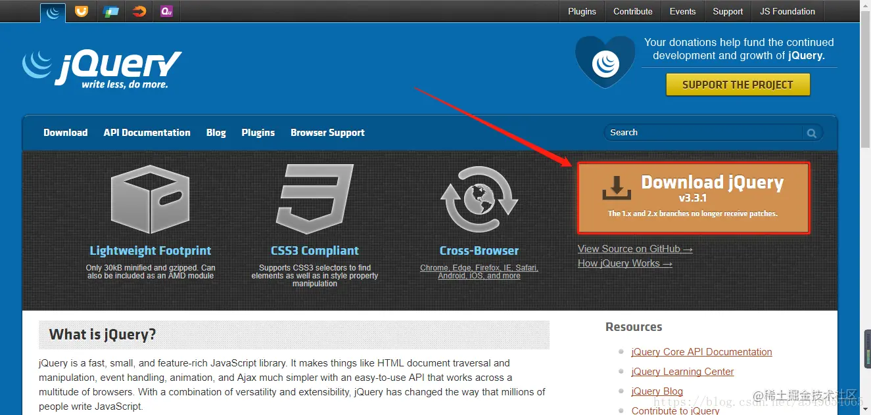The width and height of the screenshot is (871, 415).
Task: Click the Resources heading
Action: (x=634, y=327)
